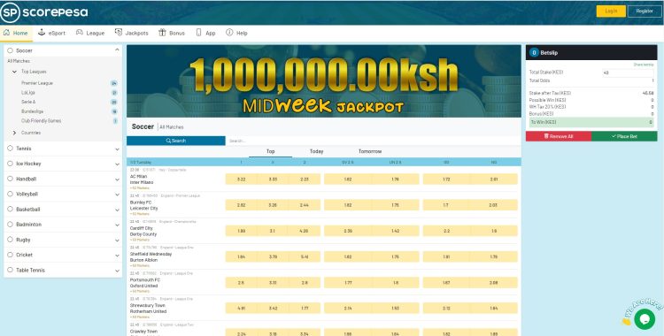The height and width of the screenshot is (336, 664).
Task: Click the Share betslip link
Action: click(644, 65)
